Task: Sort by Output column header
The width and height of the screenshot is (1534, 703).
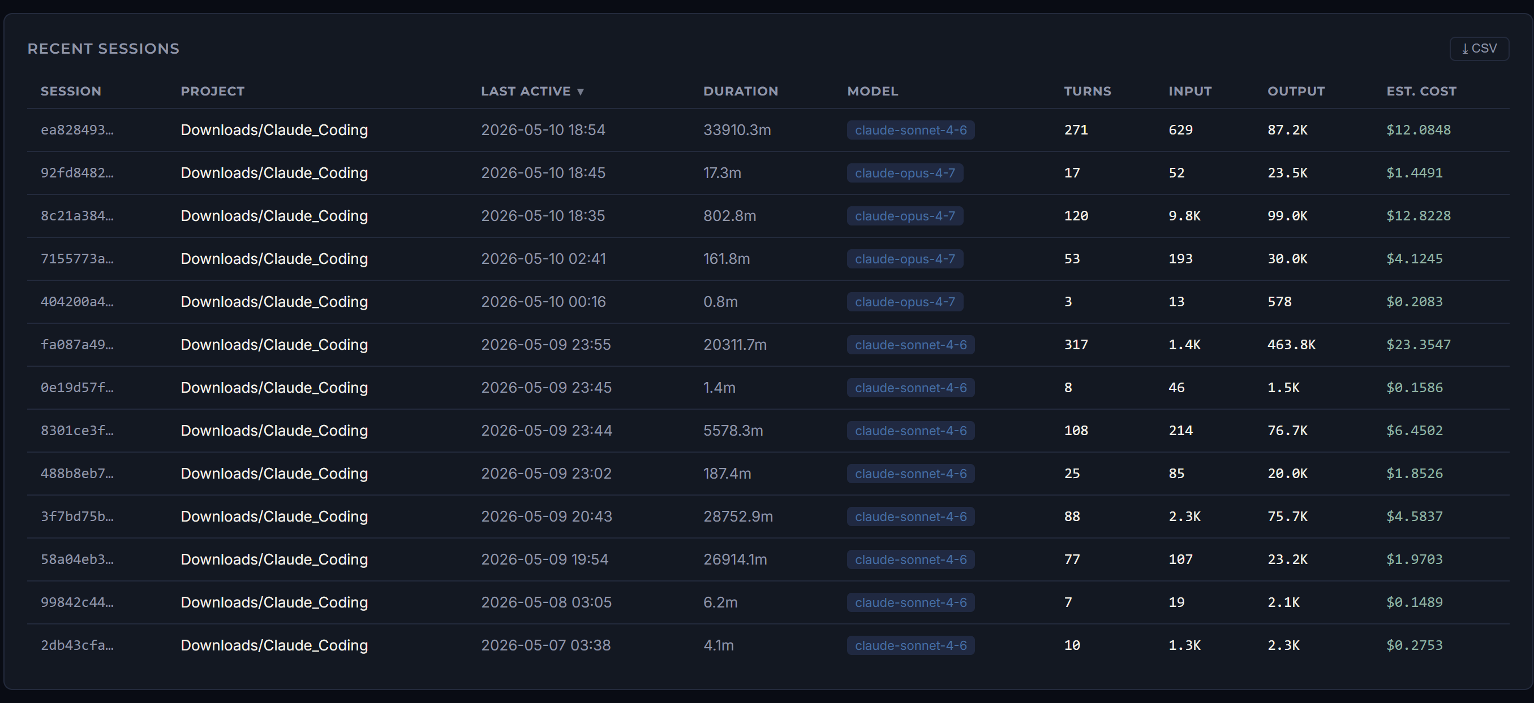Action: [x=1296, y=91]
